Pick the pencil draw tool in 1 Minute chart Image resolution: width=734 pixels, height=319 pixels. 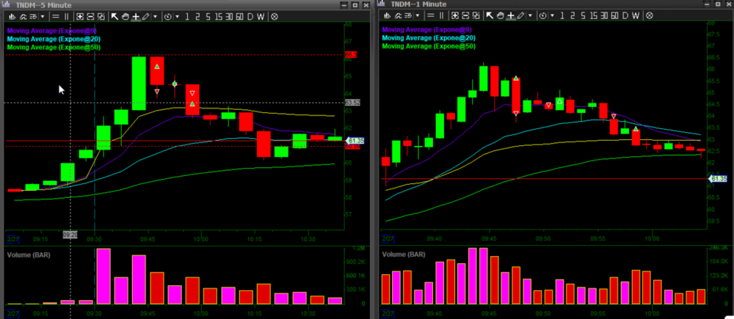tap(520, 15)
